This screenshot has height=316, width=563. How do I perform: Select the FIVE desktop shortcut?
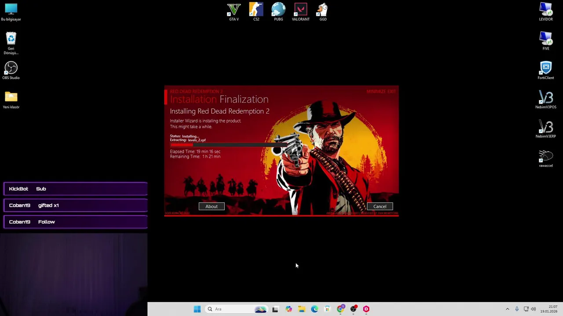coord(546,41)
